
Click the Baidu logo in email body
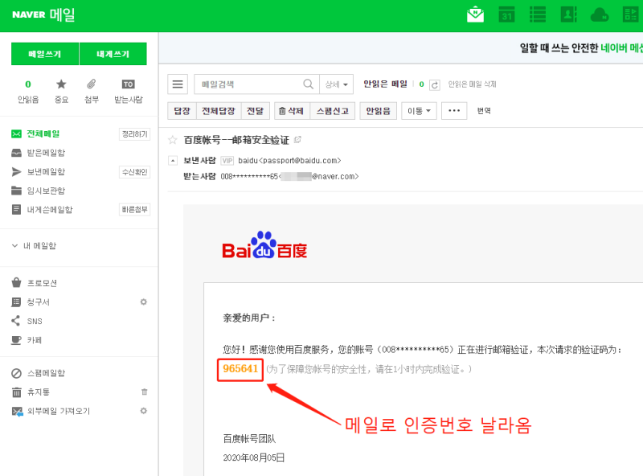[x=264, y=245]
